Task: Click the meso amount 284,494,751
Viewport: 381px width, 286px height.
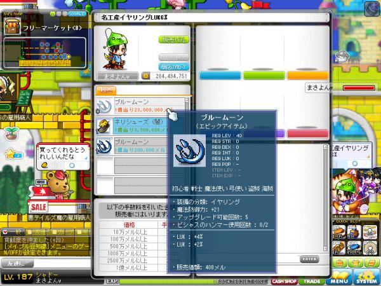Action: (x=171, y=76)
